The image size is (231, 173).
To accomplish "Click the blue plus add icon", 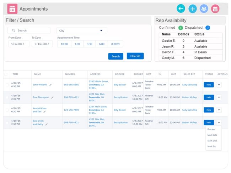I will [193, 9].
